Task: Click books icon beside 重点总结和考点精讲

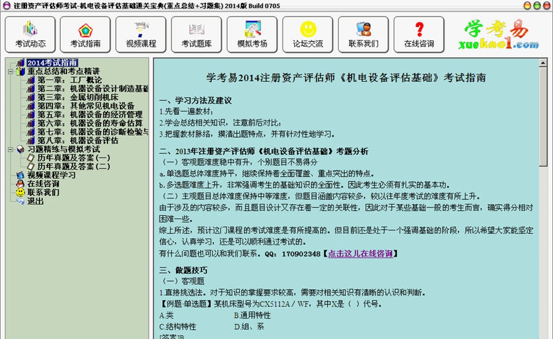Action: [21, 71]
